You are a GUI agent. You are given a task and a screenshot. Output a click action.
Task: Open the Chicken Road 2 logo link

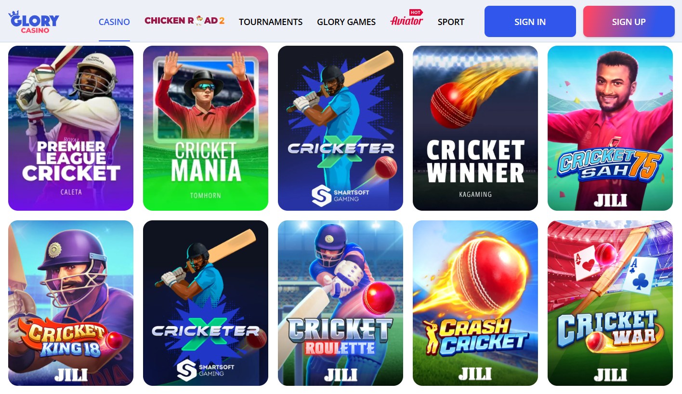[184, 21]
